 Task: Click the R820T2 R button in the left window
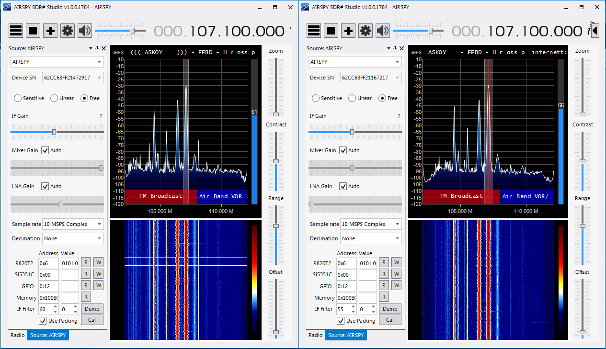85,262
